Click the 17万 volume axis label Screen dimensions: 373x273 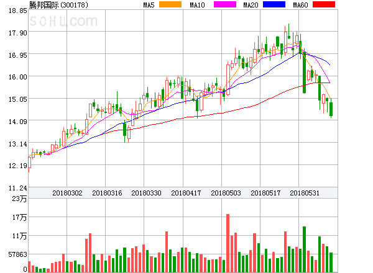pos(19,217)
